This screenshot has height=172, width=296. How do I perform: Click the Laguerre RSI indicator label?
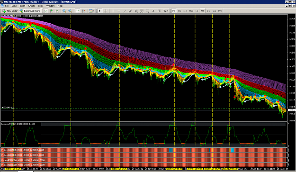18,124
